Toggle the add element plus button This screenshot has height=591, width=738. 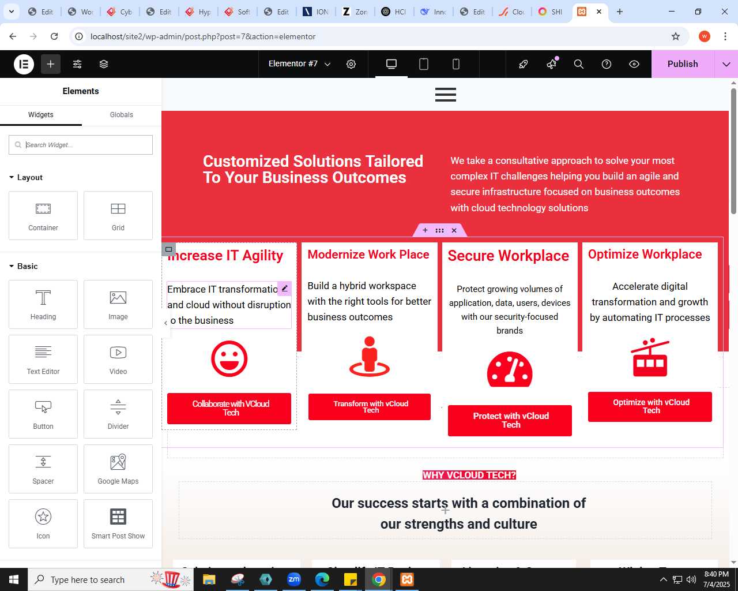[x=51, y=64]
